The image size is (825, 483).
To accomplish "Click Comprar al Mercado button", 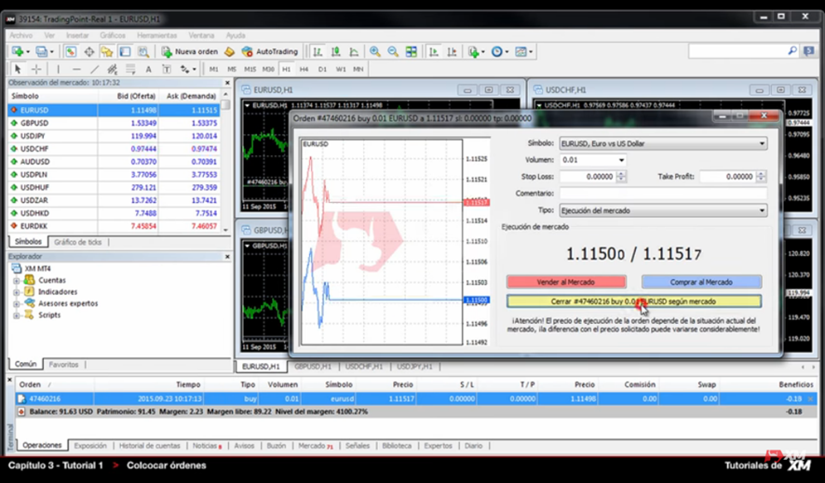I will (x=701, y=282).
